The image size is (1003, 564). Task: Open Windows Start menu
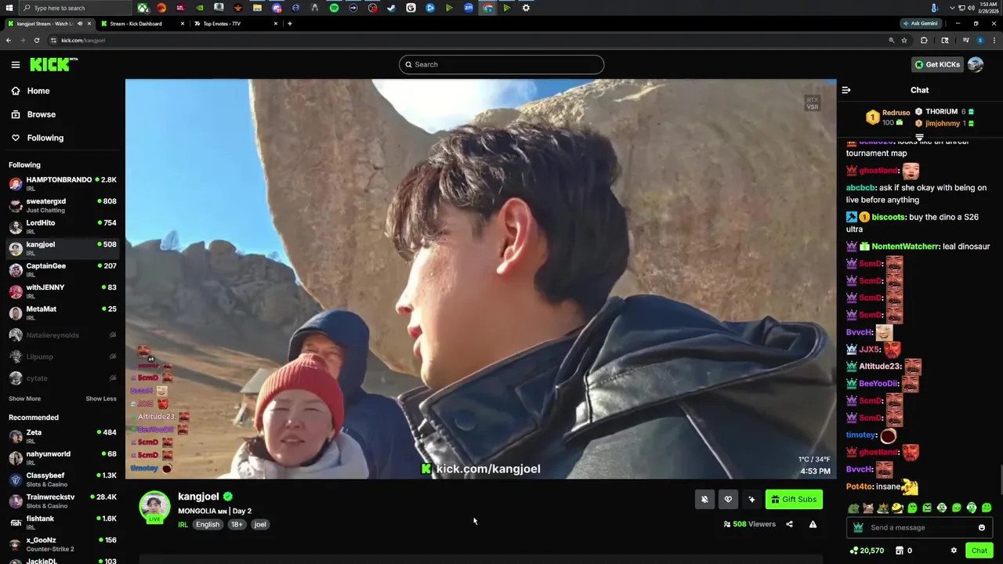9,8
